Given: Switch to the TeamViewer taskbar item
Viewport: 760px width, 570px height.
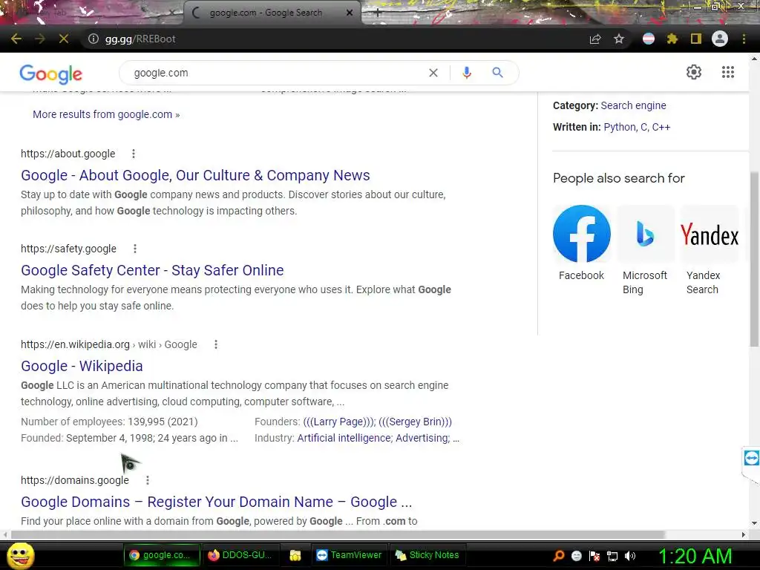Looking at the screenshot, I should coord(349,555).
